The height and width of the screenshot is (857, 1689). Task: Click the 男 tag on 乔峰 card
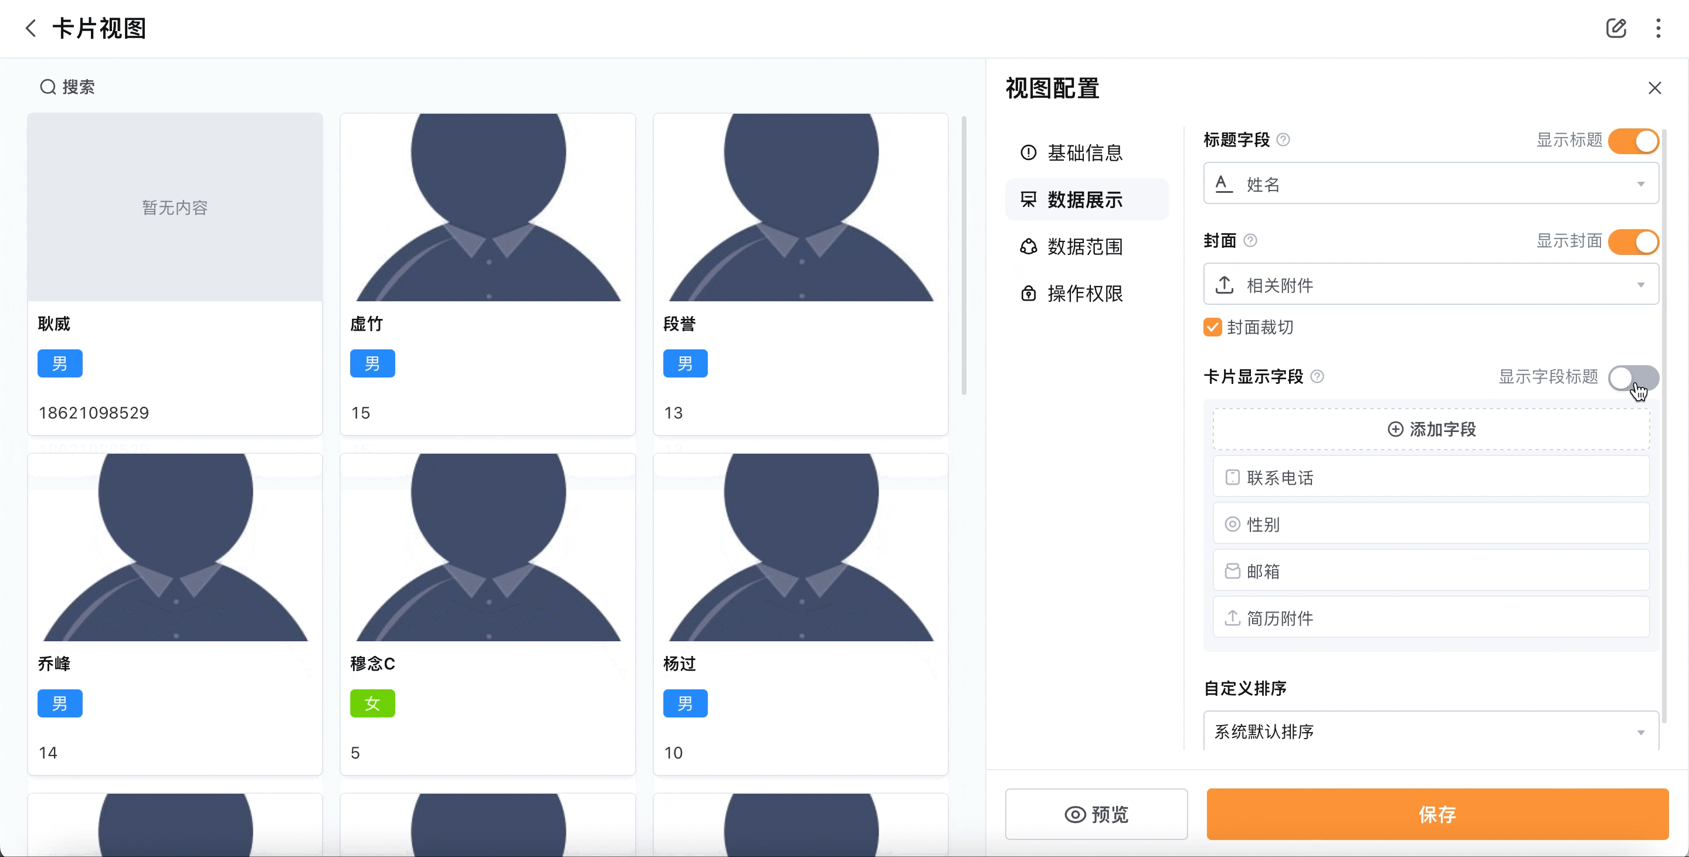[x=60, y=703]
